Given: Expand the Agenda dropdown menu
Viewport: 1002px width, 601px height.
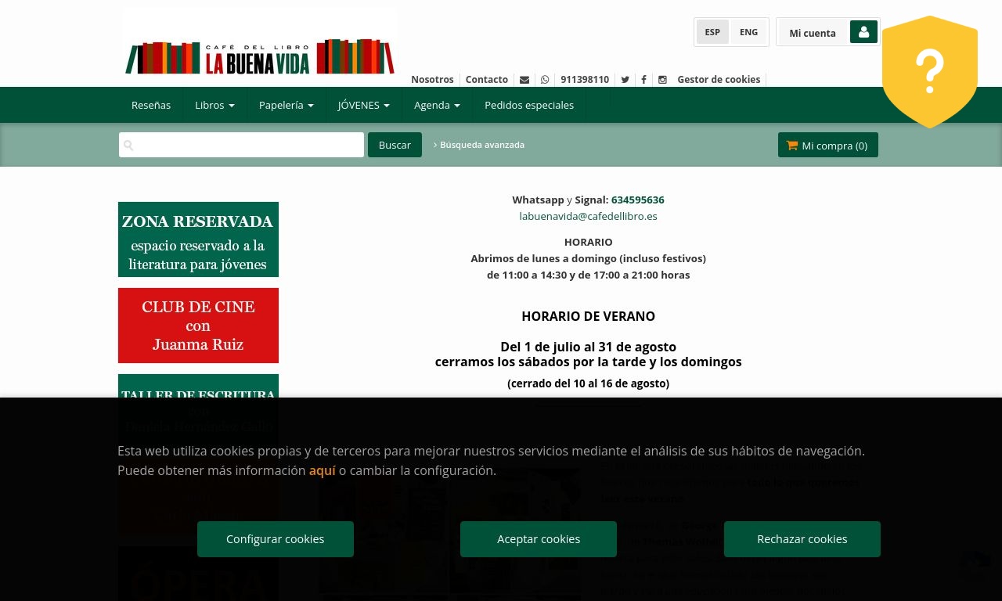Looking at the screenshot, I should [437, 105].
